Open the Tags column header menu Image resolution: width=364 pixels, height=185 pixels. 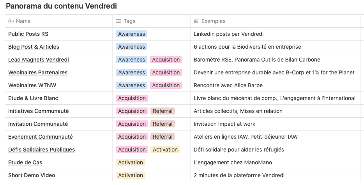pyautogui.click(x=129, y=21)
